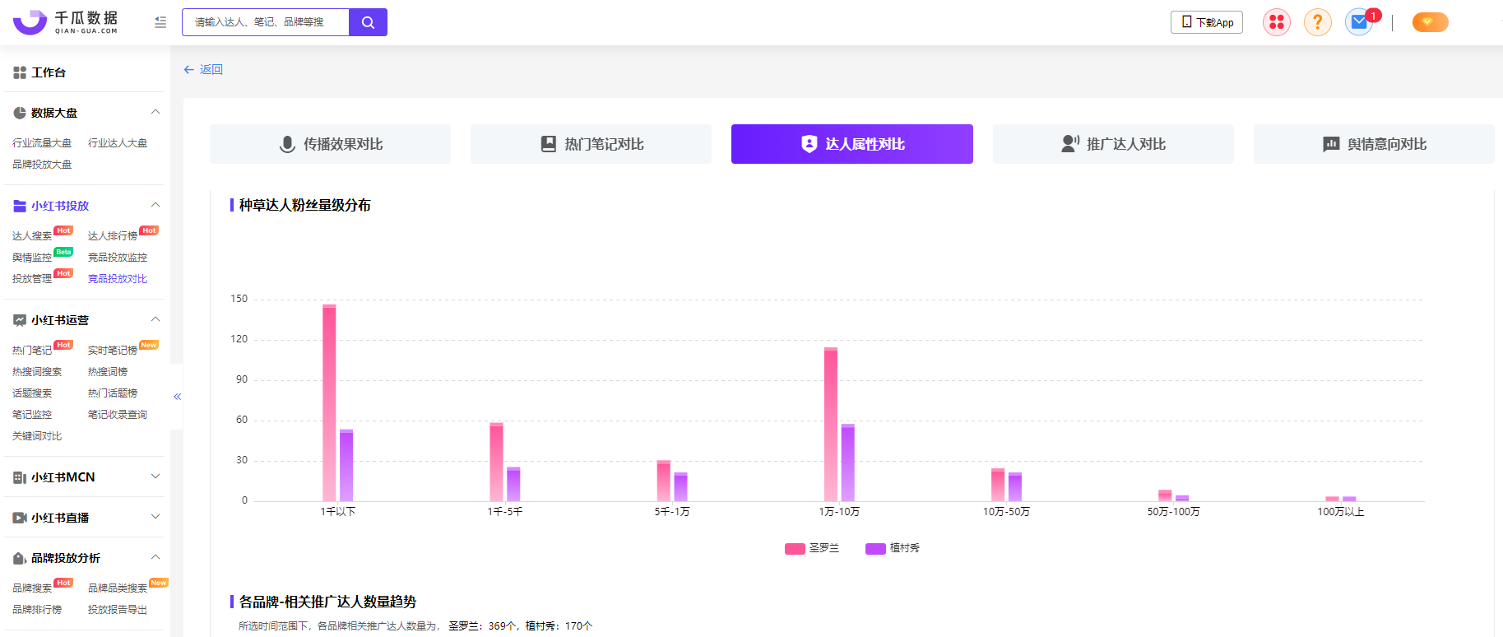This screenshot has height=637, width=1503.
Task: Click the 小红书直播 video camera icon
Action: (20, 518)
